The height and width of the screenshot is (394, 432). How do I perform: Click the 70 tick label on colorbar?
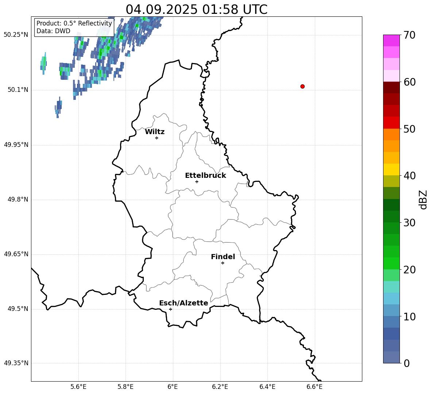[409, 35]
